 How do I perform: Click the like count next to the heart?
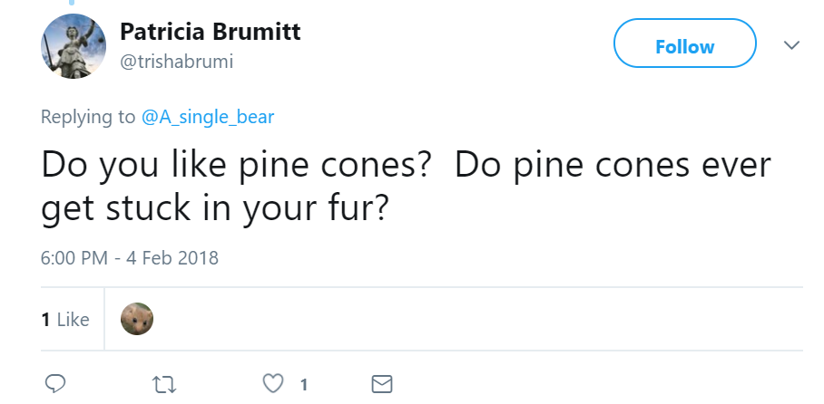[304, 385]
